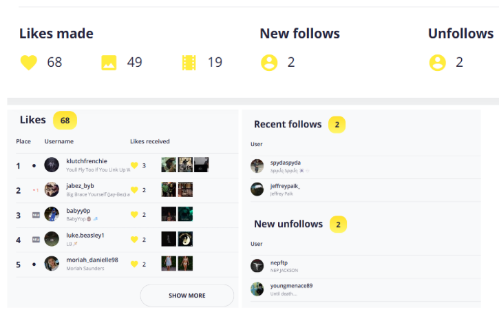Viewport: 499px width, 310px height.
Task: Open jeffreypaik_ in Recent follows
Action: coord(286,186)
